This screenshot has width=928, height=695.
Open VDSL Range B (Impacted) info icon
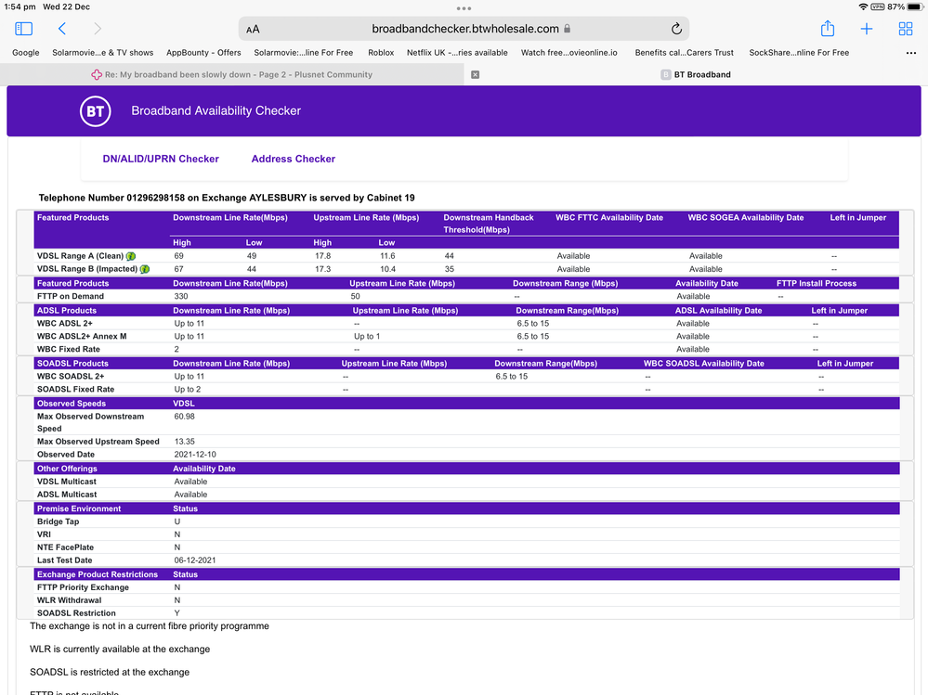tap(145, 269)
